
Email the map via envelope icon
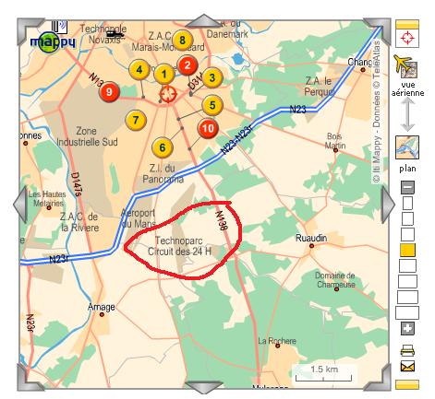(407, 367)
